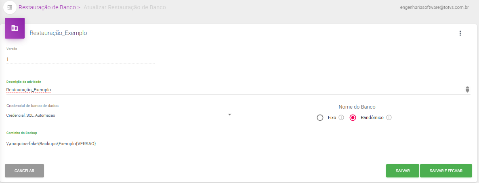Click the sidebar menu toggle icon
The height and width of the screenshot is (183, 479).
click(x=10, y=7)
